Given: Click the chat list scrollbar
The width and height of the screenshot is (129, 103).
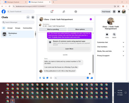Looking at the screenshot, I should [35, 34].
